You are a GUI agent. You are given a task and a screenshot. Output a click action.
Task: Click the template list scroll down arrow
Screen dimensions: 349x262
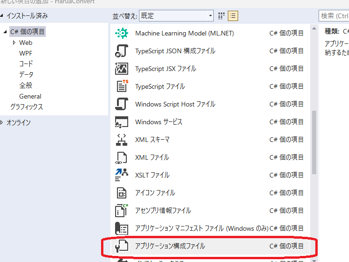[314, 261]
